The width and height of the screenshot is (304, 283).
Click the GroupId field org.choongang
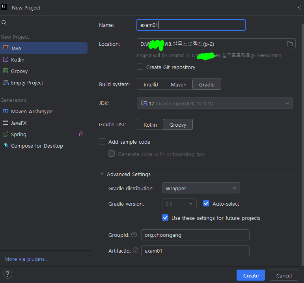[x=195, y=235]
